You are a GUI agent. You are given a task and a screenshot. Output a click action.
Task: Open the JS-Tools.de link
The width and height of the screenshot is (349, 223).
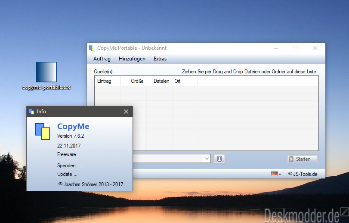coord(303,174)
